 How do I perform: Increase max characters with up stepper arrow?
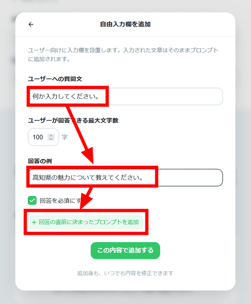[51, 136]
